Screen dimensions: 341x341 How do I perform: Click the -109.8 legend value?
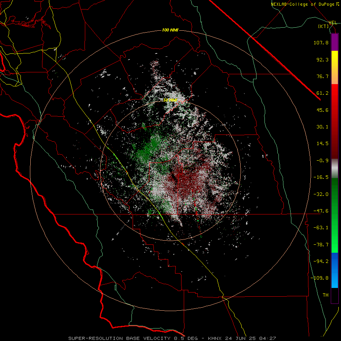click(319, 278)
